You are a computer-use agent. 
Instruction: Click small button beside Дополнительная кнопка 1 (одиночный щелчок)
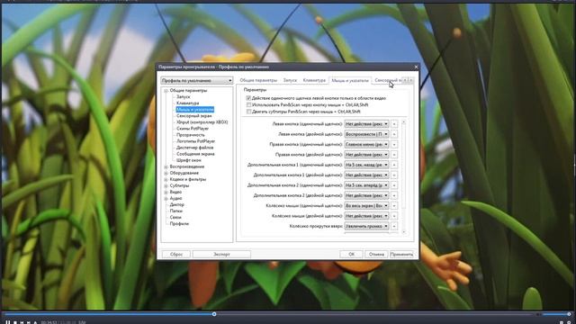pos(394,165)
